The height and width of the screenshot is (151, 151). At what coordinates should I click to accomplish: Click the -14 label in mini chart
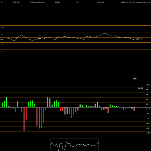pyautogui.click(x=97, y=143)
